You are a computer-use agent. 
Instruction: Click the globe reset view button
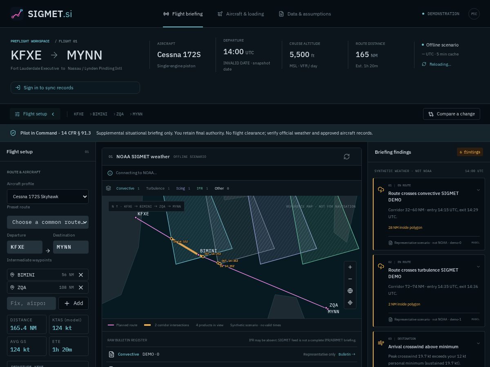(x=350, y=291)
